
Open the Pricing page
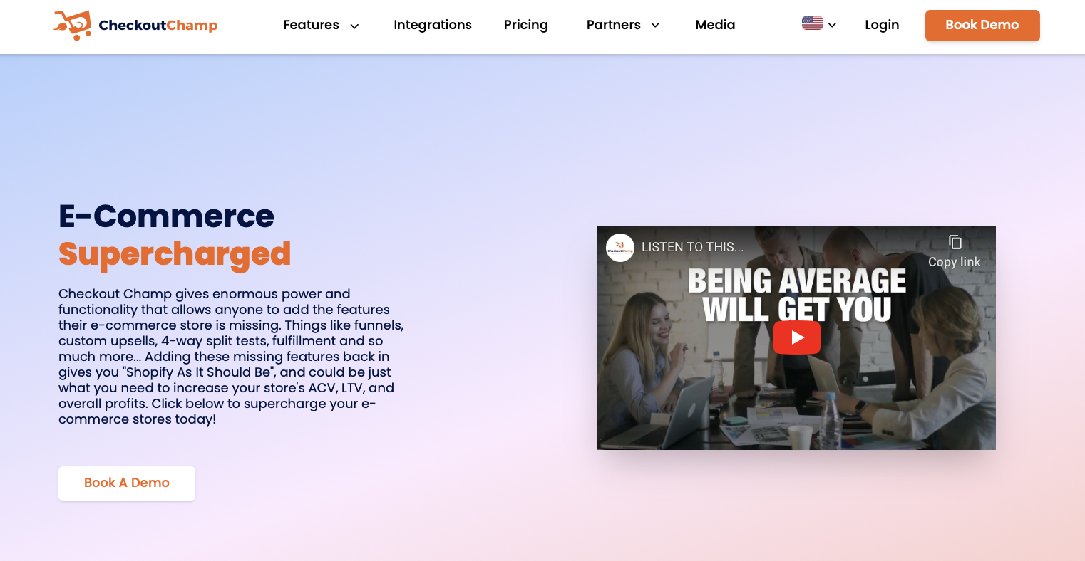(526, 25)
